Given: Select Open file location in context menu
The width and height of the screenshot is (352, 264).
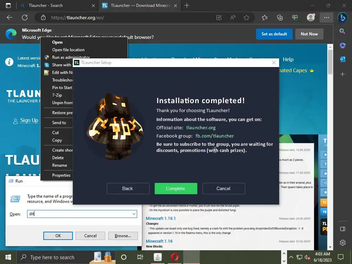Looking at the screenshot, I should tap(68, 50).
